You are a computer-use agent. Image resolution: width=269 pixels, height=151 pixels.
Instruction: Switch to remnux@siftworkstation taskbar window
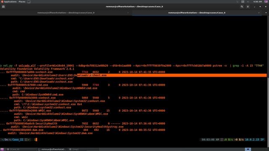52,149
